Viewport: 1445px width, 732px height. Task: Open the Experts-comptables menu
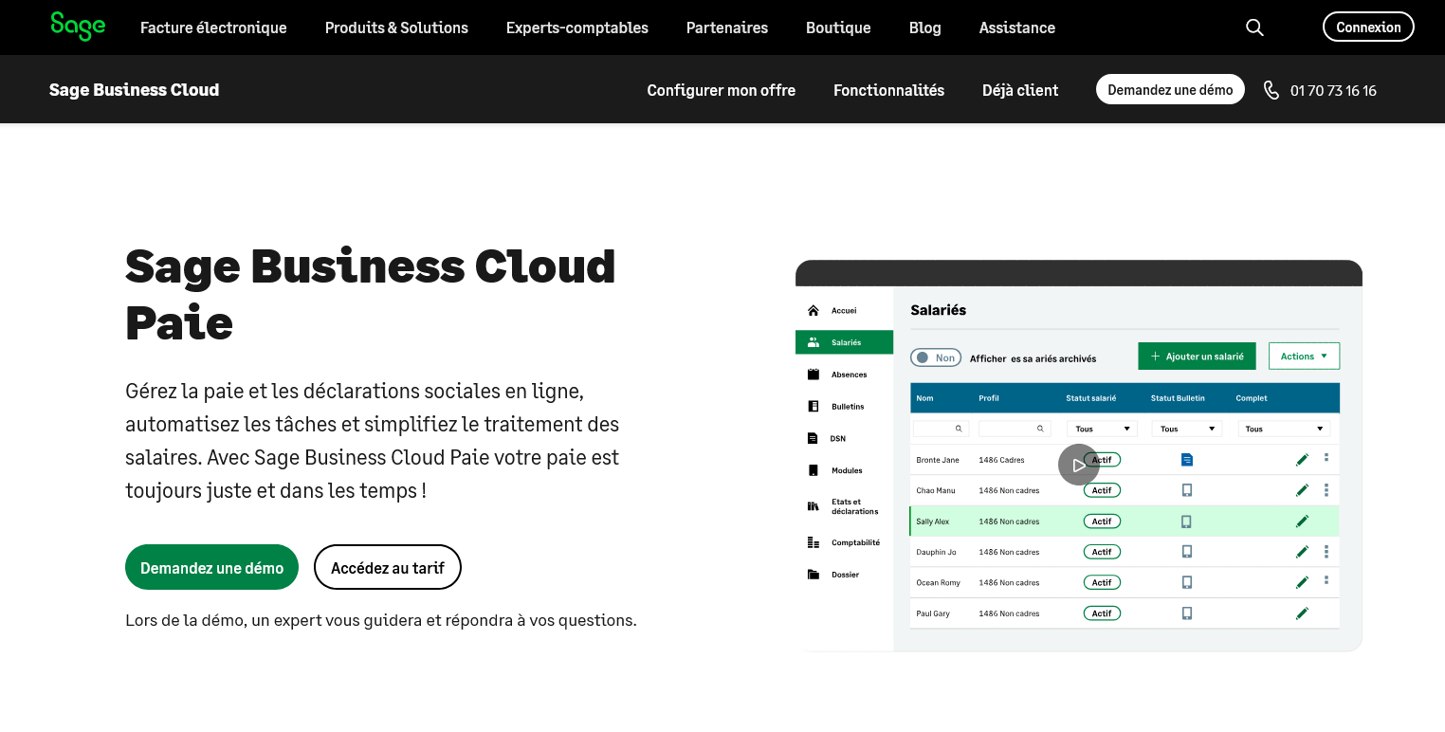pyautogui.click(x=577, y=27)
